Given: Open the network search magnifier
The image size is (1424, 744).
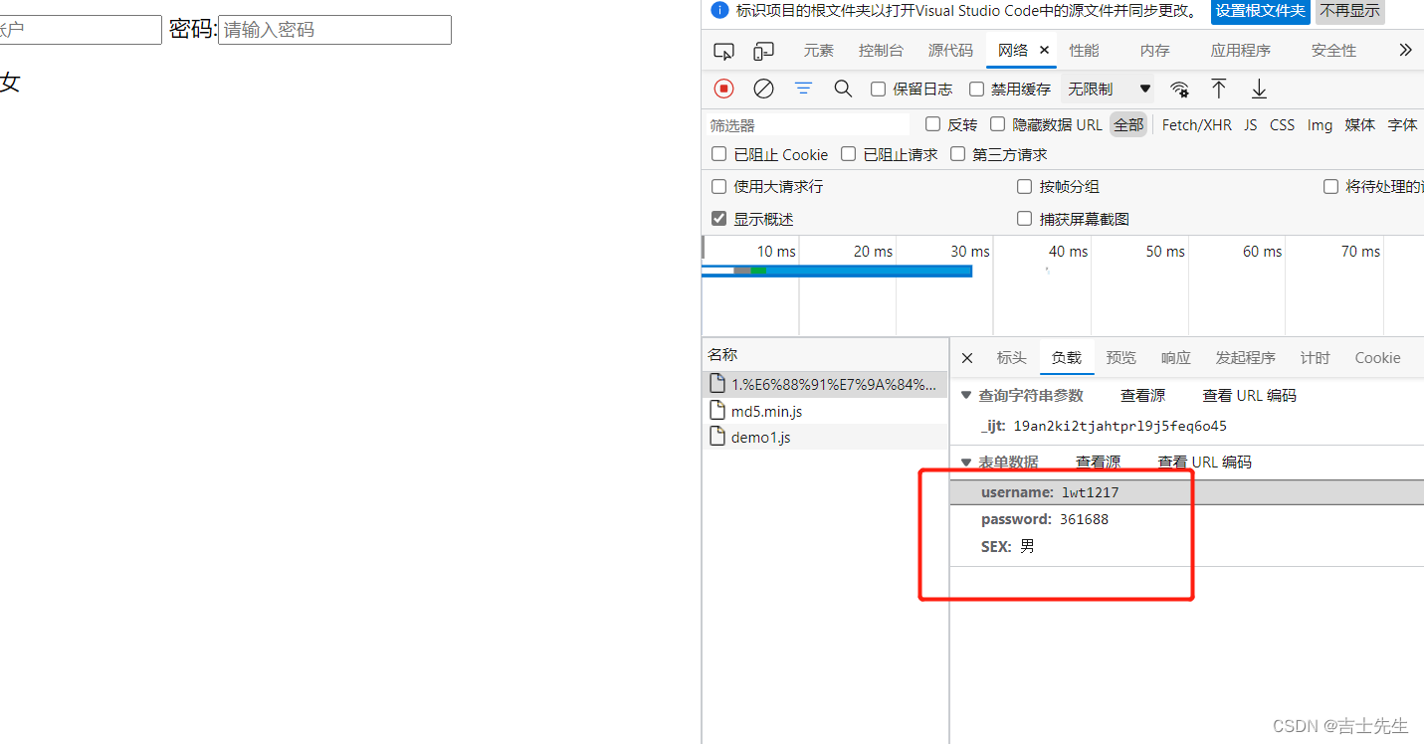Looking at the screenshot, I should pos(843,89).
